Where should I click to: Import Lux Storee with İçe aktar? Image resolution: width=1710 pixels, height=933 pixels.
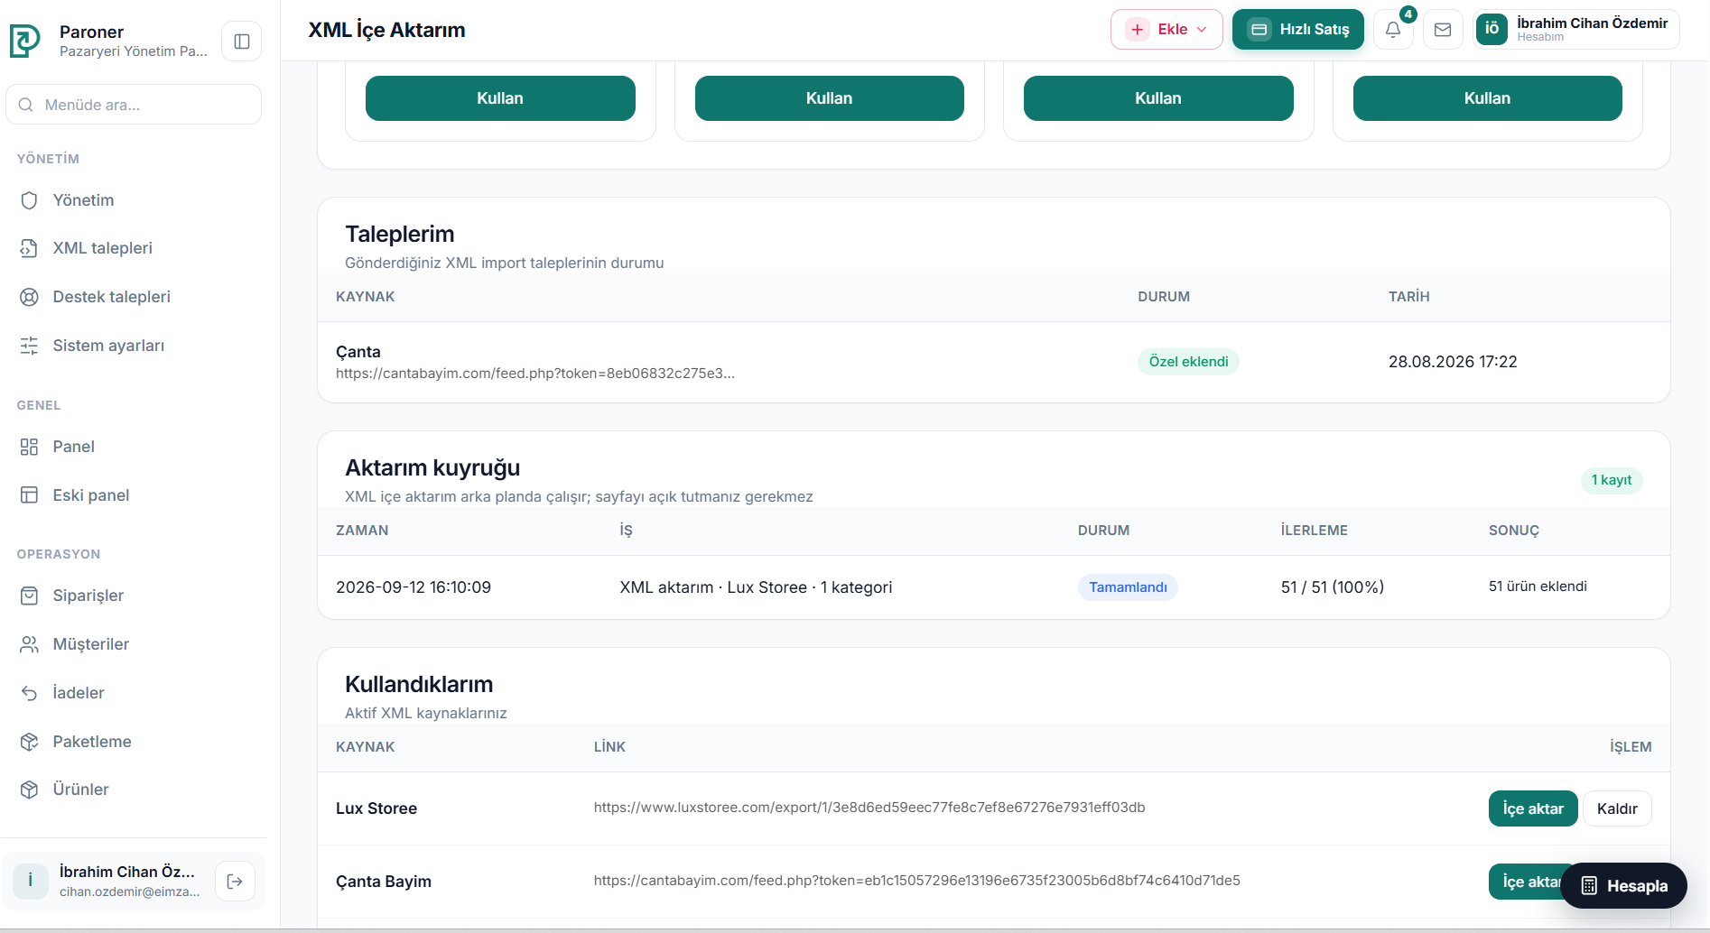tap(1533, 808)
